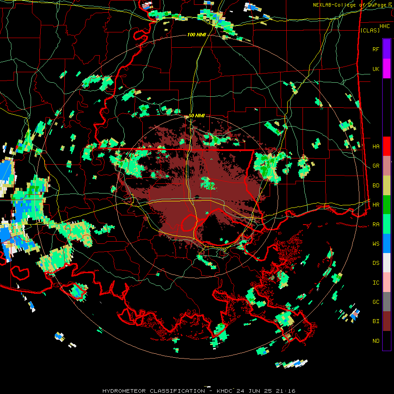Select the HA legend label

[376, 147]
